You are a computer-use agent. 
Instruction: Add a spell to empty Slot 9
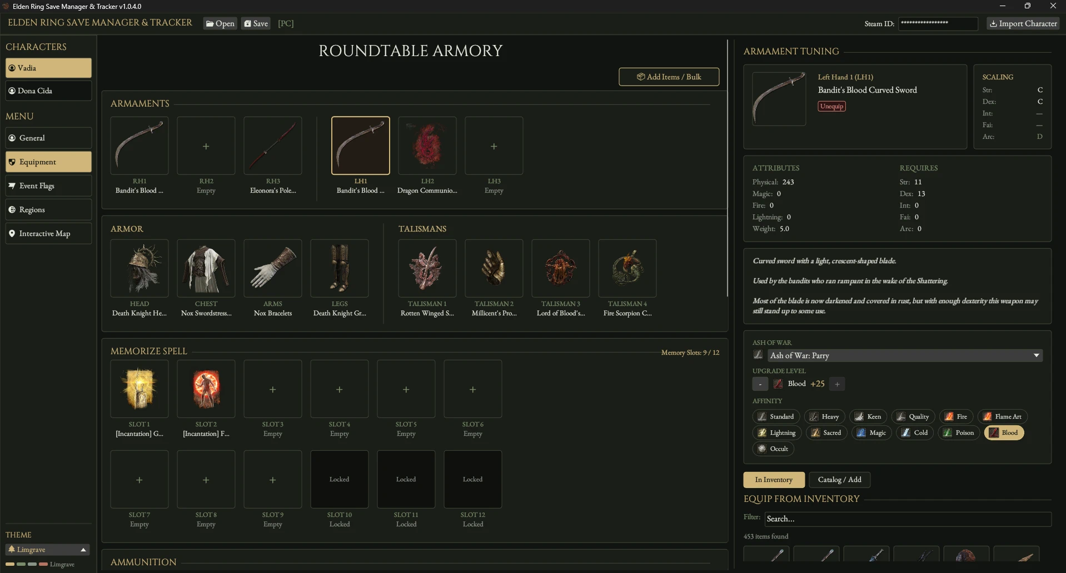pyautogui.click(x=273, y=479)
